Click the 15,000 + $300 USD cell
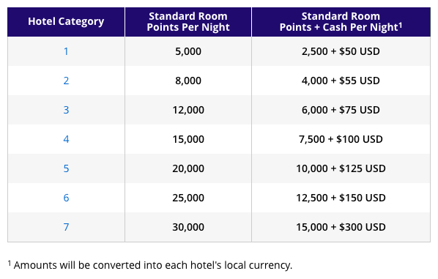 pyautogui.click(x=341, y=227)
